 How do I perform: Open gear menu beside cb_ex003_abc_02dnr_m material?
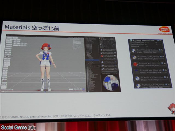(165, 63)
